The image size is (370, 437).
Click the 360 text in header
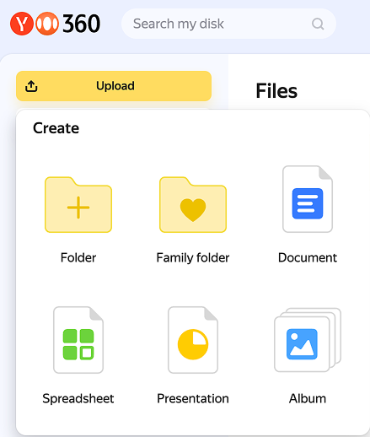click(81, 24)
